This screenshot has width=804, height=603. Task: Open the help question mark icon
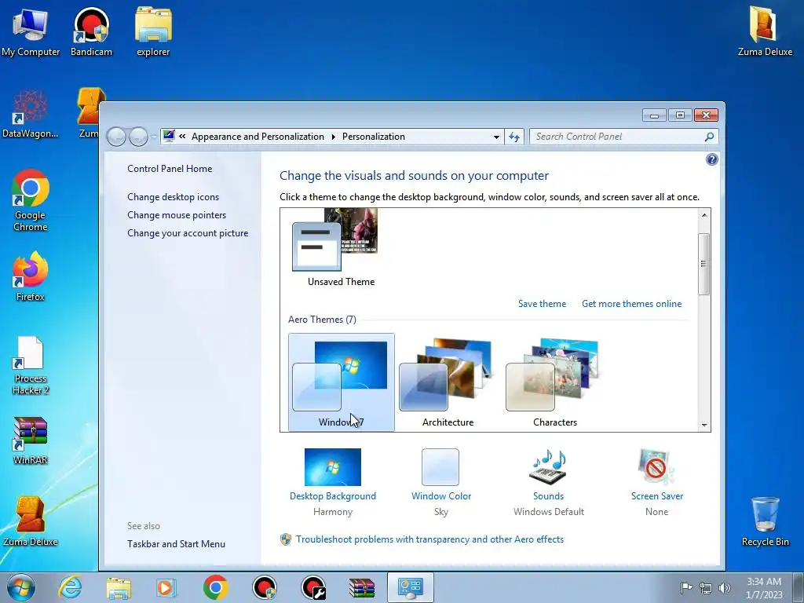point(711,159)
